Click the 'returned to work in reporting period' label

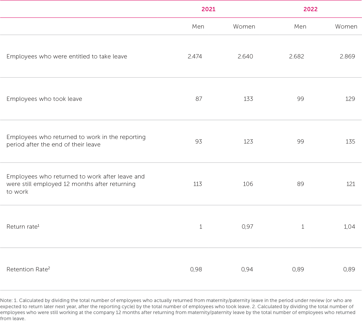click(76, 141)
